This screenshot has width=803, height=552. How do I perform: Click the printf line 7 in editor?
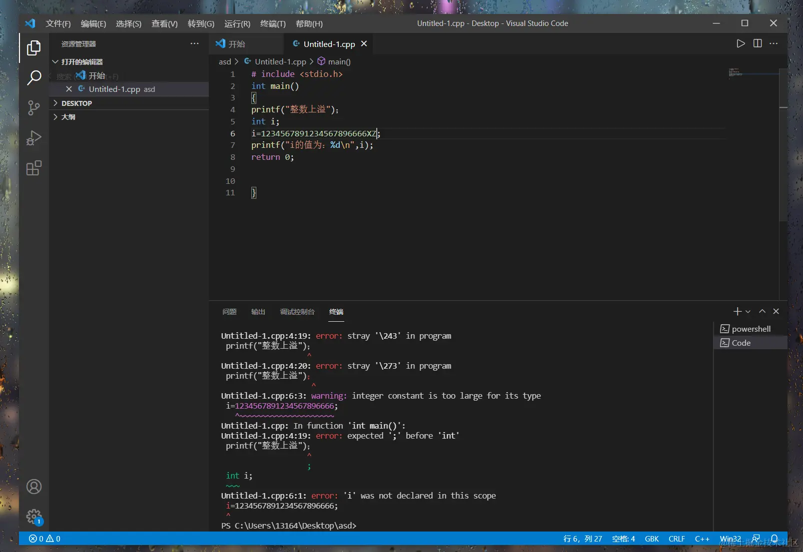tap(312, 145)
